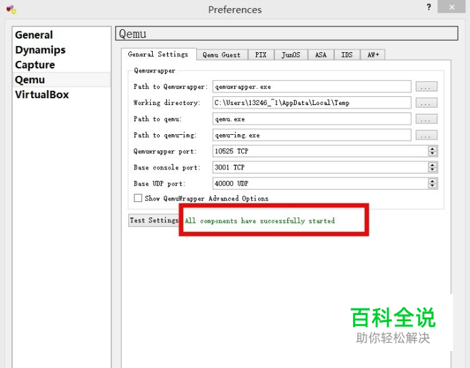Increase the Base console port value
Image resolution: width=470 pixels, height=368 pixels.
432,165
